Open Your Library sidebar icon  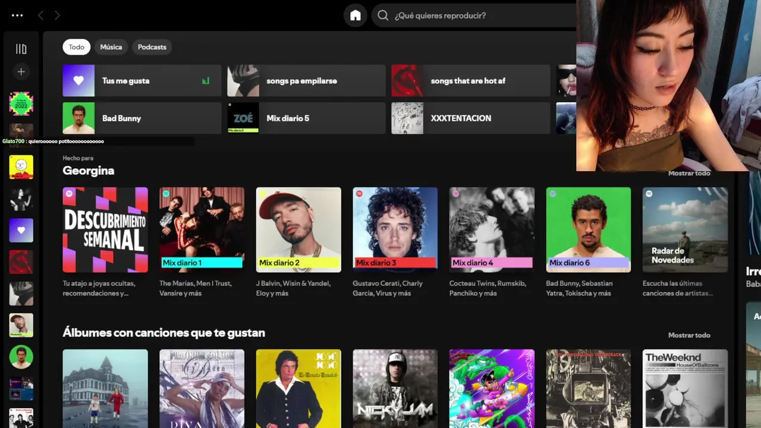[x=21, y=49]
